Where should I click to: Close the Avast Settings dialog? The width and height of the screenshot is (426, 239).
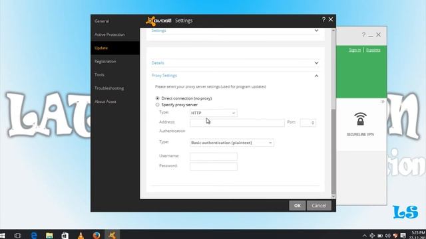(x=331, y=19)
